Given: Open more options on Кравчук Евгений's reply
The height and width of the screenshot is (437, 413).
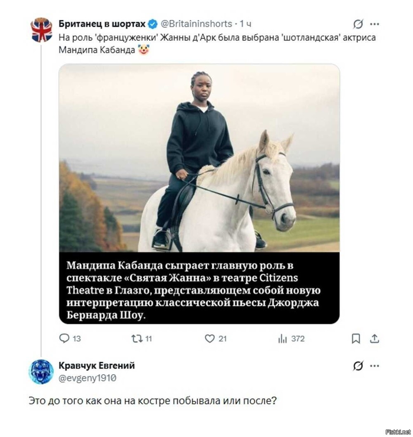Looking at the screenshot, I should point(375,366).
